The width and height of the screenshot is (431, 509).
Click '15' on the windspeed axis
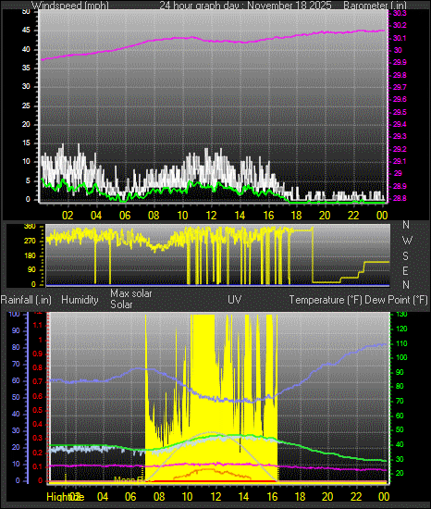coord(26,143)
